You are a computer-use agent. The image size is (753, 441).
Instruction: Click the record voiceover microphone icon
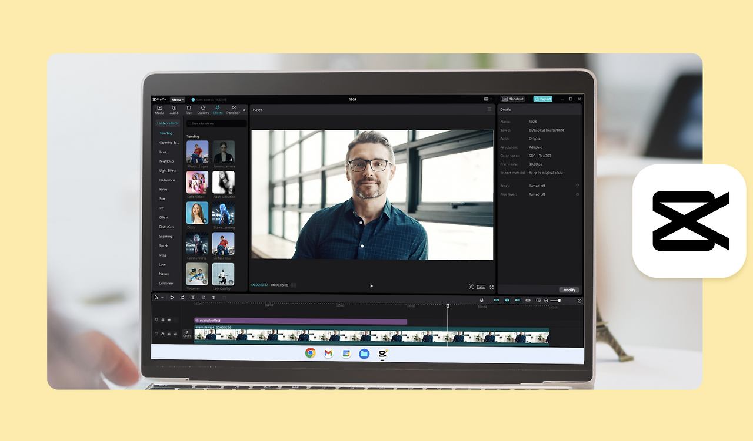pos(482,300)
